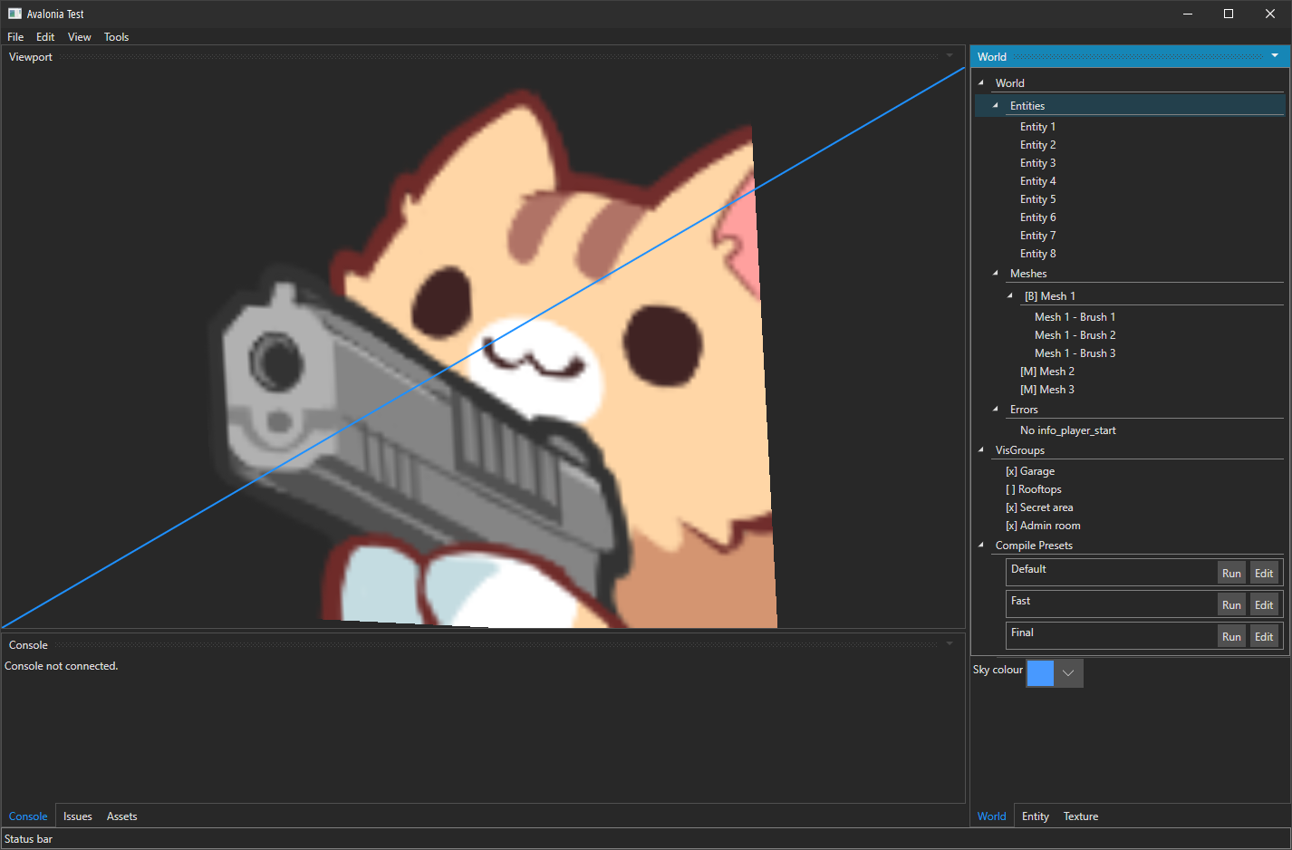1292x850 pixels.
Task: Open the Console panel options arrow
Action: pos(950,644)
